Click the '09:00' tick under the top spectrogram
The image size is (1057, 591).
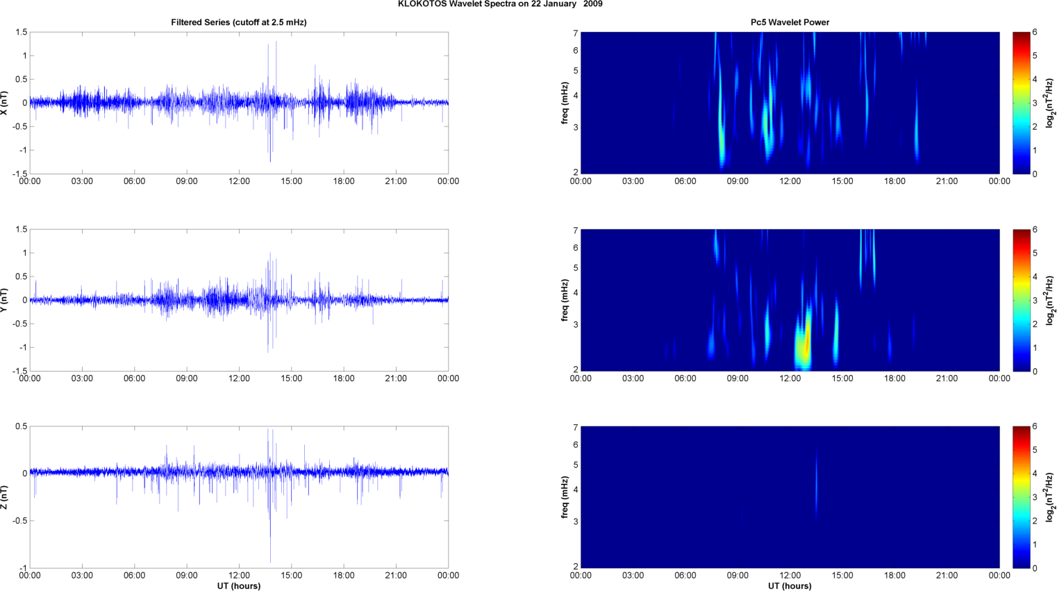pos(738,181)
